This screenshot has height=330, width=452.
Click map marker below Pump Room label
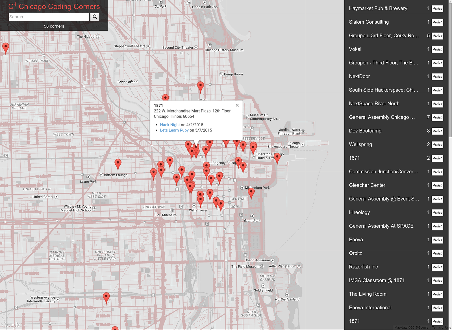click(x=200, y=87)
